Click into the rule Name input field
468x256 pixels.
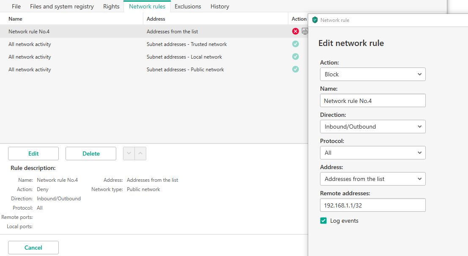(x=373, y=101)
